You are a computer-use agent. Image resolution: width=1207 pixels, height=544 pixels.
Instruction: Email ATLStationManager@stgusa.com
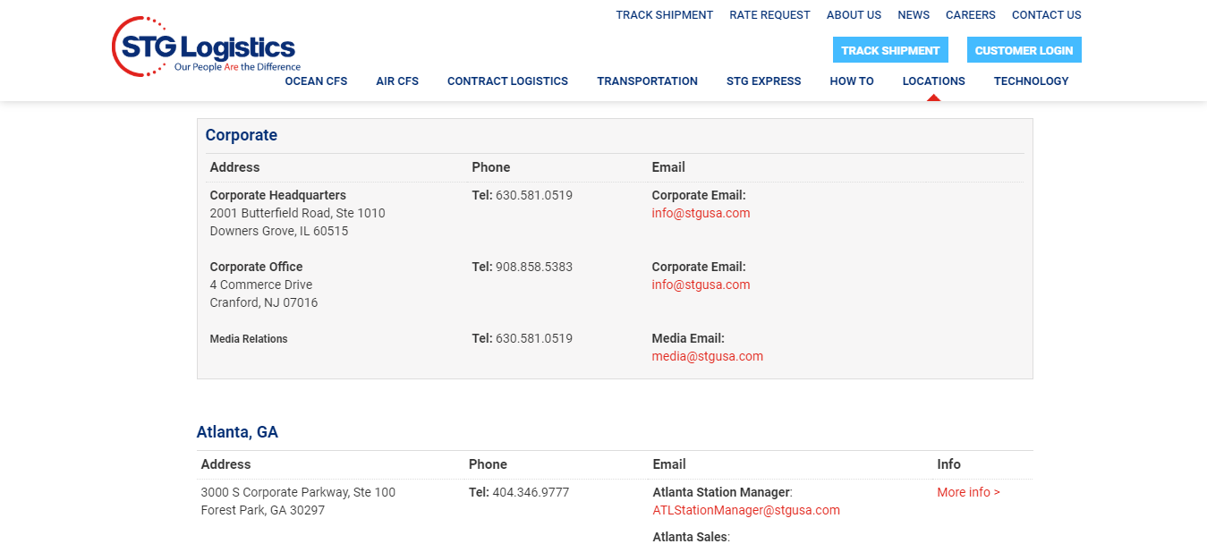point(746,510)
